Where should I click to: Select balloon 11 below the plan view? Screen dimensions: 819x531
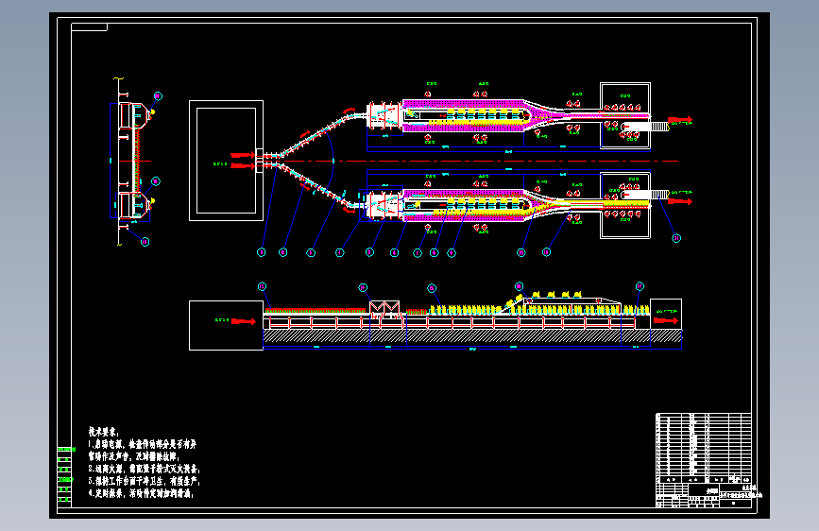pos(546,252)
